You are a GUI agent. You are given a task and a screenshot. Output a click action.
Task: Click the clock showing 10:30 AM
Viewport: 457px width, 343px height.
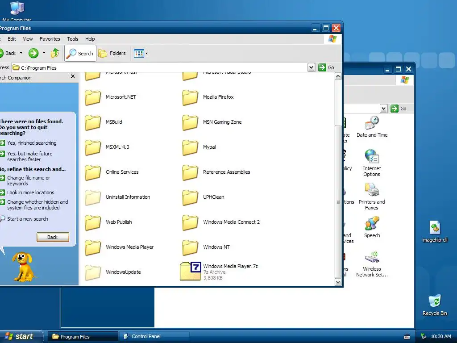click(440, 336)
